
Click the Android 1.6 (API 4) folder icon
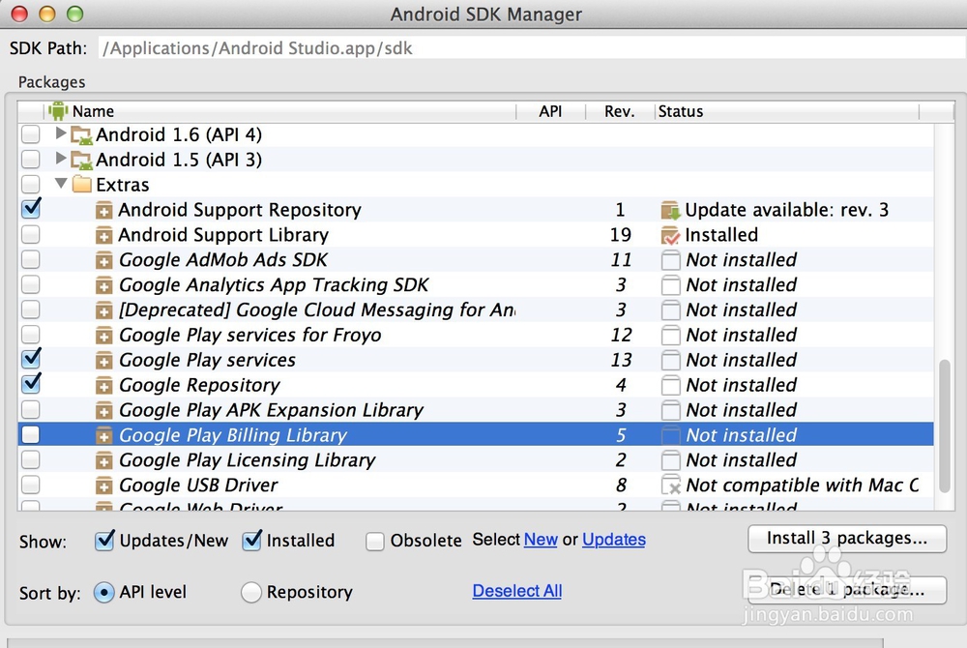[x=81, y=135]
